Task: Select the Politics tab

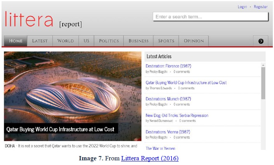Action: tap(109, 41)
